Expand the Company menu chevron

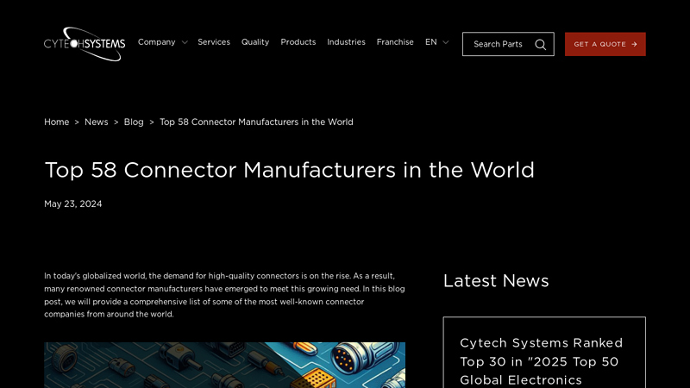185,42
